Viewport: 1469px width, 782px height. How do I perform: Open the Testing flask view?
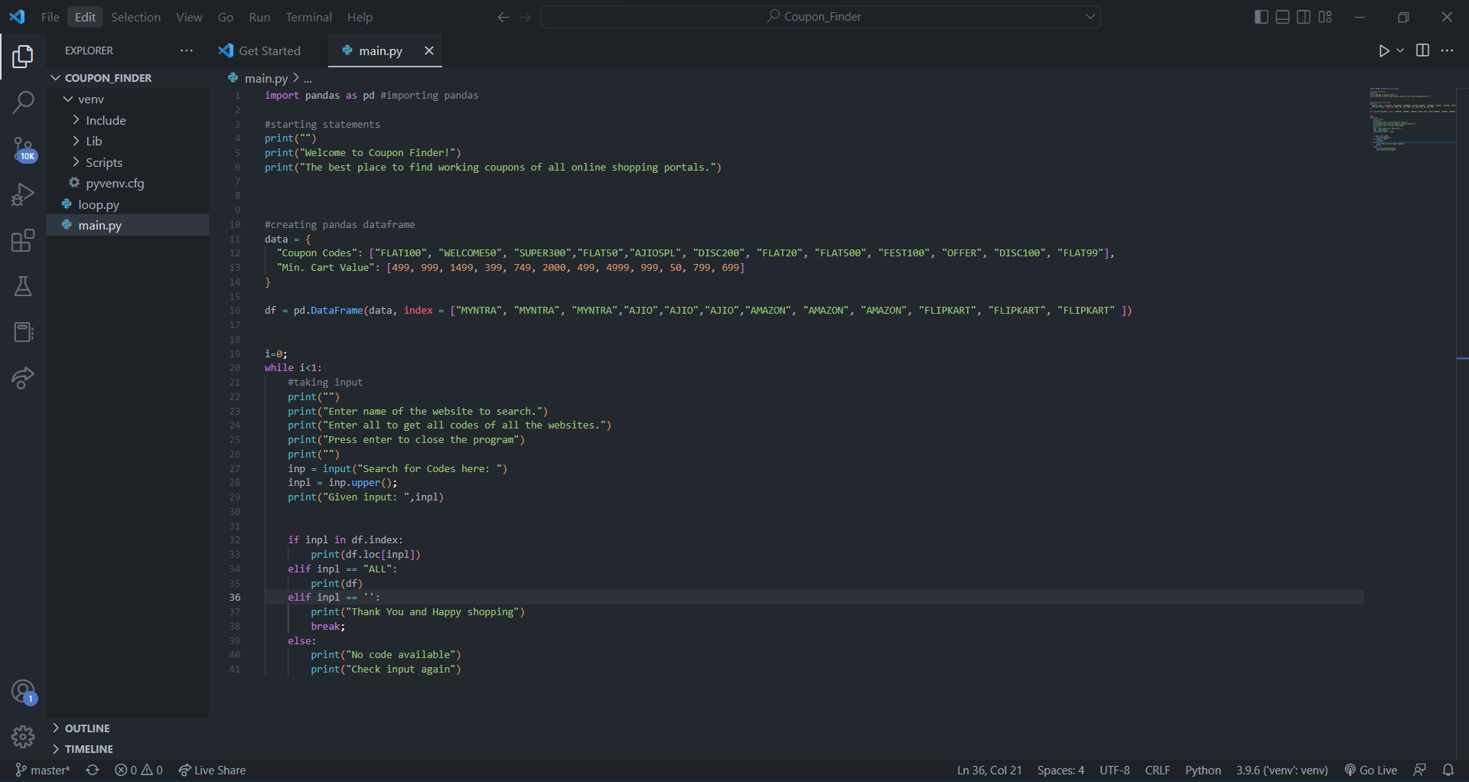[x=23, y=286]
